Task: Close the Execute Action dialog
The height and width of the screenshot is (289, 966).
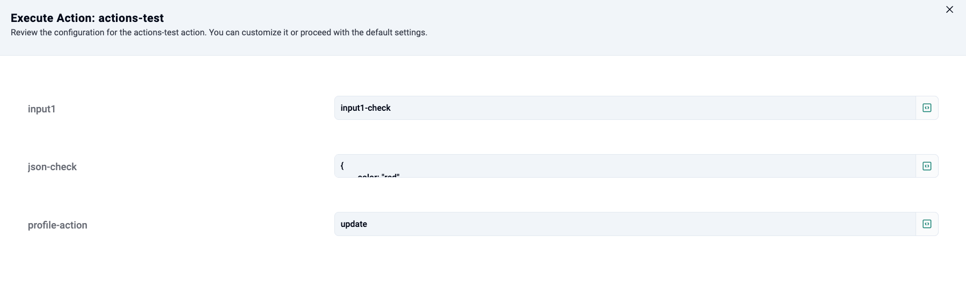Action: pos(949,10)
